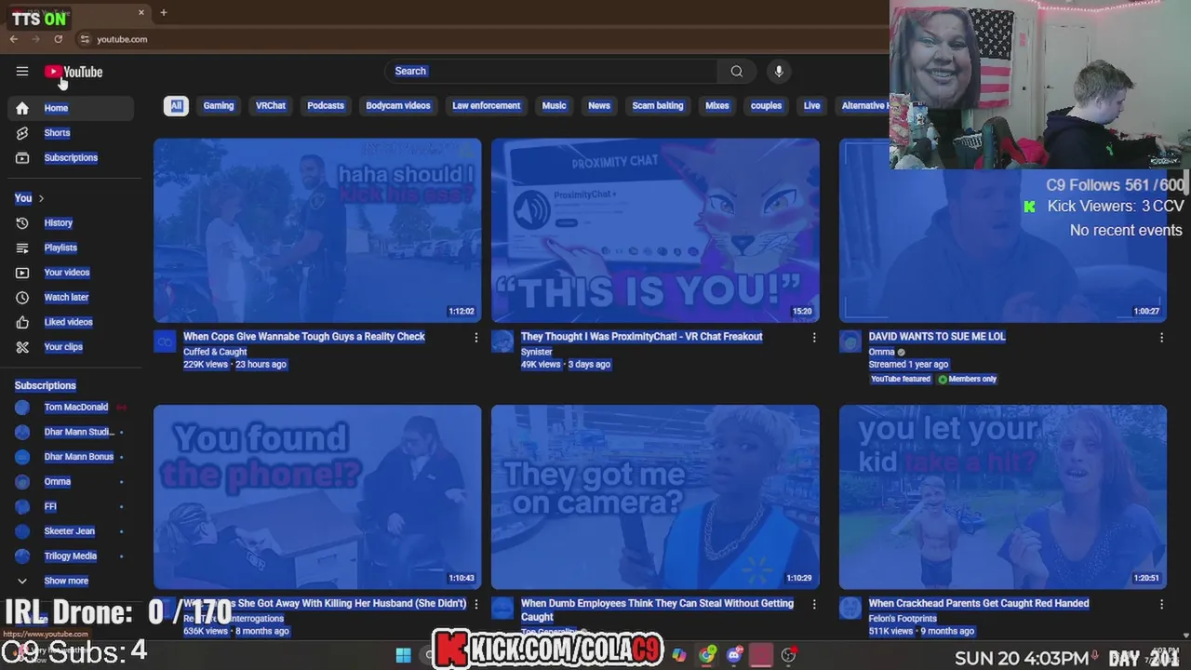Expand the You section chevron

pos(41,198)
